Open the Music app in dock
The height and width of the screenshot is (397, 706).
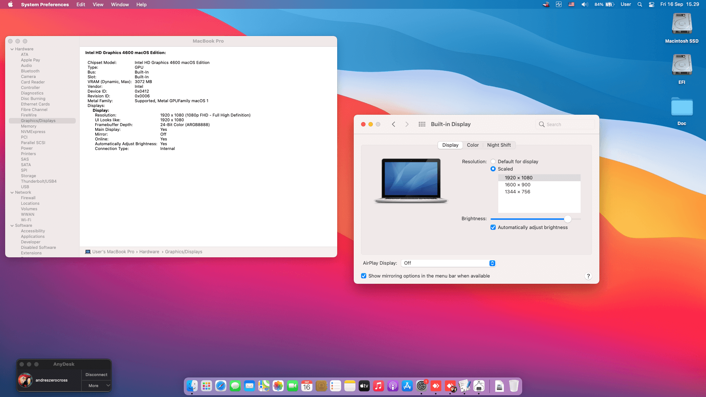click(378, 386)
